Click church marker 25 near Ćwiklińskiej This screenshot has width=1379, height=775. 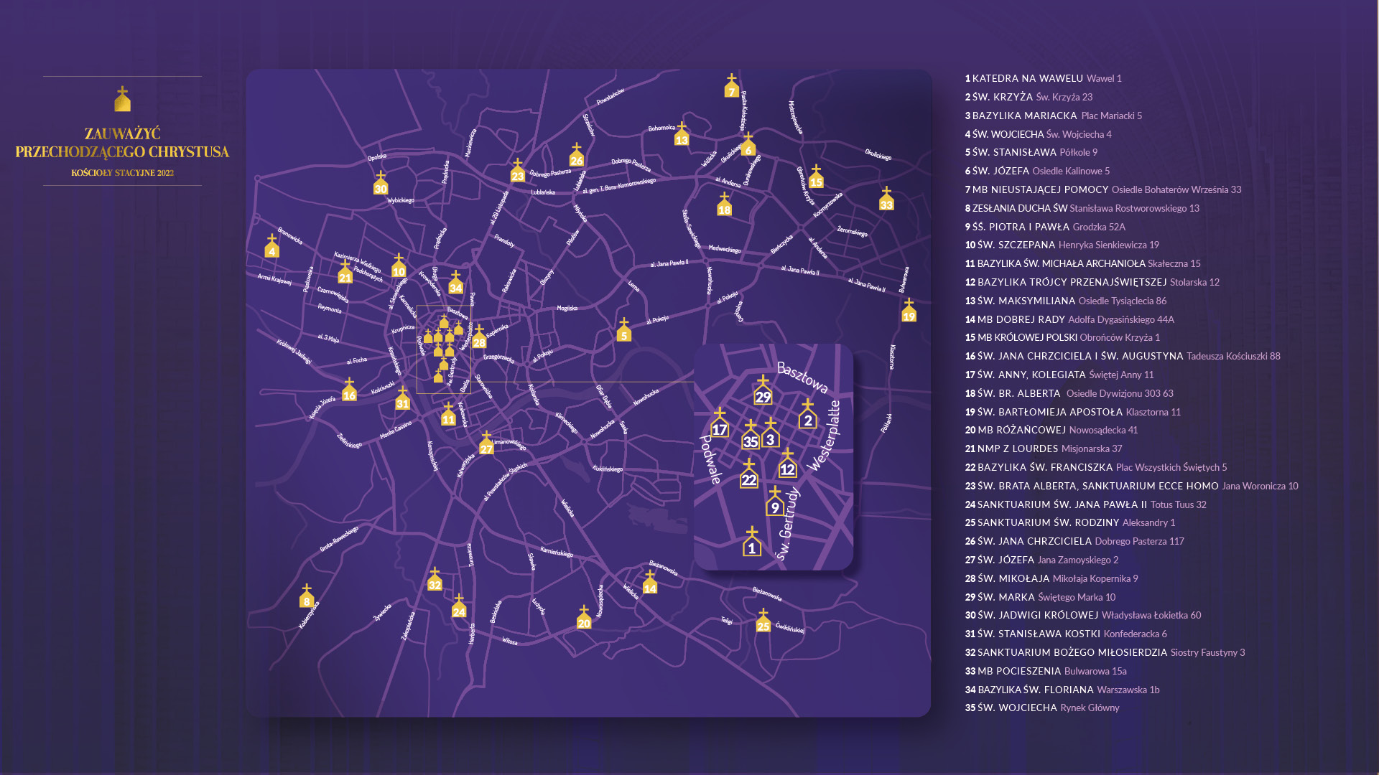(763, 621)
